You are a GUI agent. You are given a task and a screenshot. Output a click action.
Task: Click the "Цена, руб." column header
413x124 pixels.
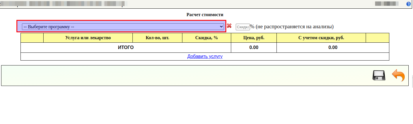(x=254, y=38)
